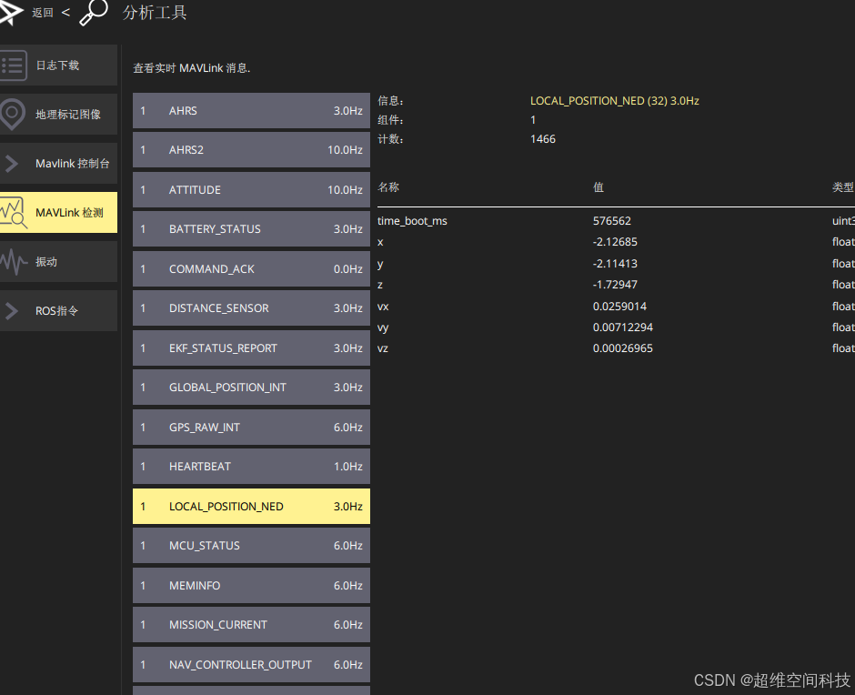Open the 振动 page
The height and width of the screenshot is (695, 855).
click(58, 262)
